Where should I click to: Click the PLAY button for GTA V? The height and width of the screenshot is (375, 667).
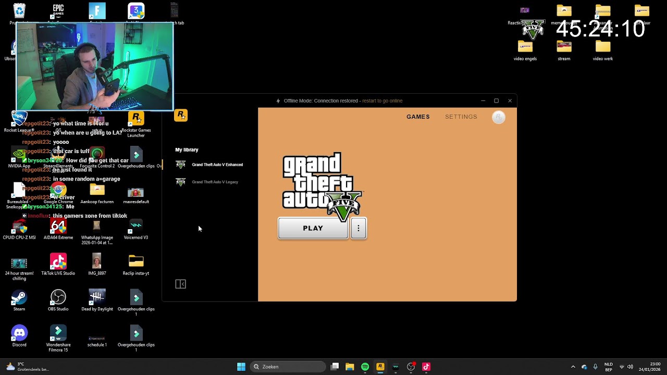[x=313, y=228]
